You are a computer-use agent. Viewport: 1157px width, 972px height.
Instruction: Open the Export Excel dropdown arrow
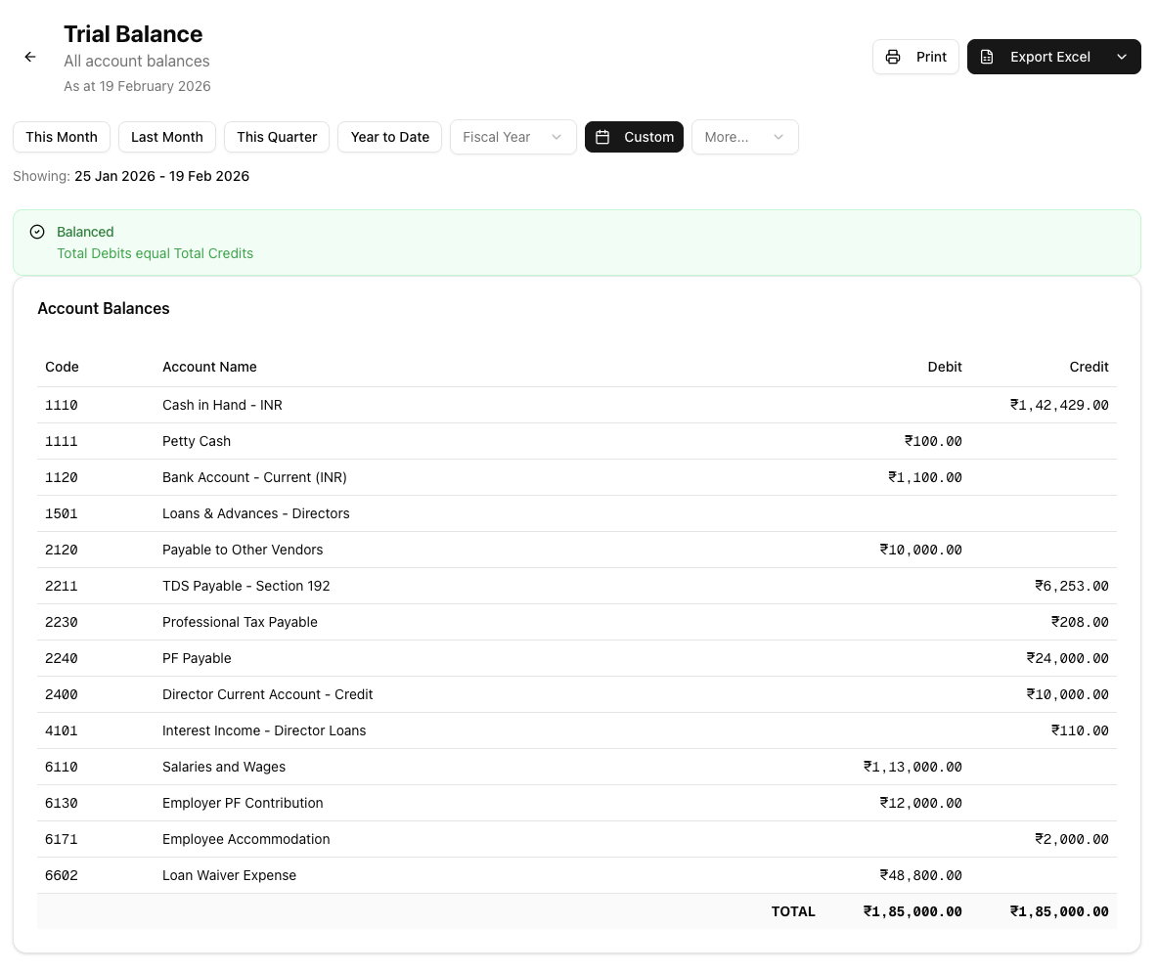tap(1122, 57)
